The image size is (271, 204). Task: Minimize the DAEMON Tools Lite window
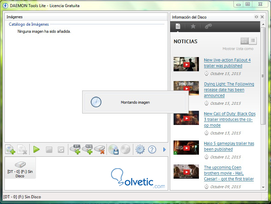(x=239, y=4)
